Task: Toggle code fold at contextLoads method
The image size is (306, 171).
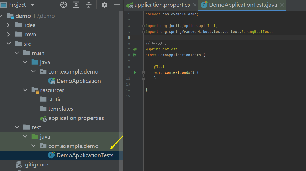Action: pos(143,72)
